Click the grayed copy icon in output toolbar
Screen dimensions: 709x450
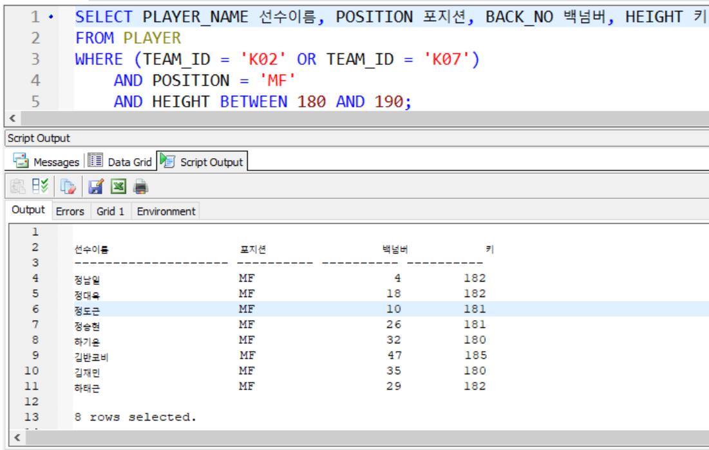[x=18, y=186]
